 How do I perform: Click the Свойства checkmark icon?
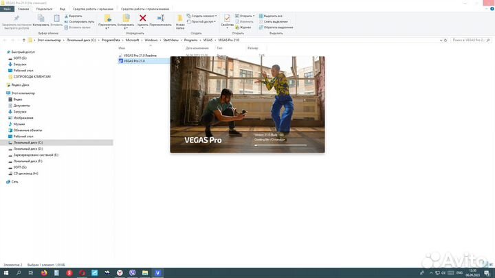pyautogui.click(x=227, y=19)
